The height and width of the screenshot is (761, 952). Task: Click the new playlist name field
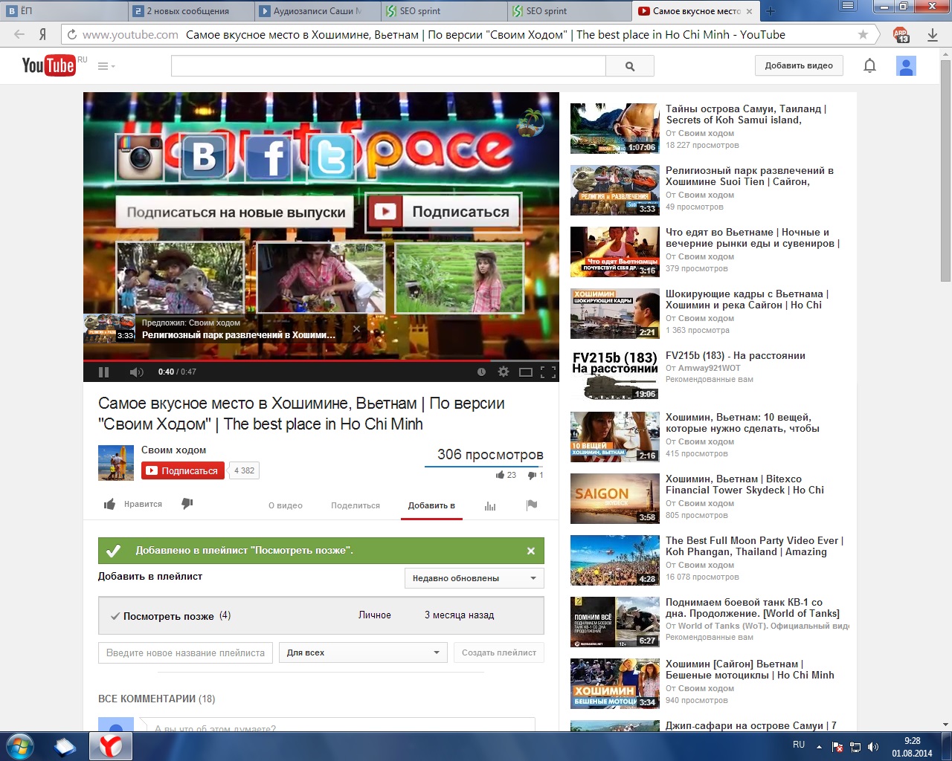point(185,652)
